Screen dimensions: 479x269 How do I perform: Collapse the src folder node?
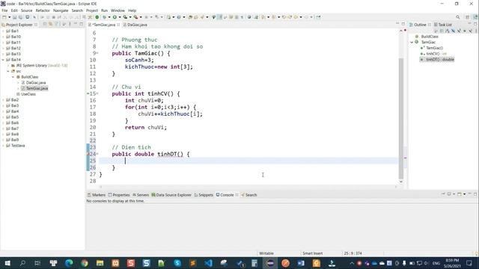click(8, 71)
